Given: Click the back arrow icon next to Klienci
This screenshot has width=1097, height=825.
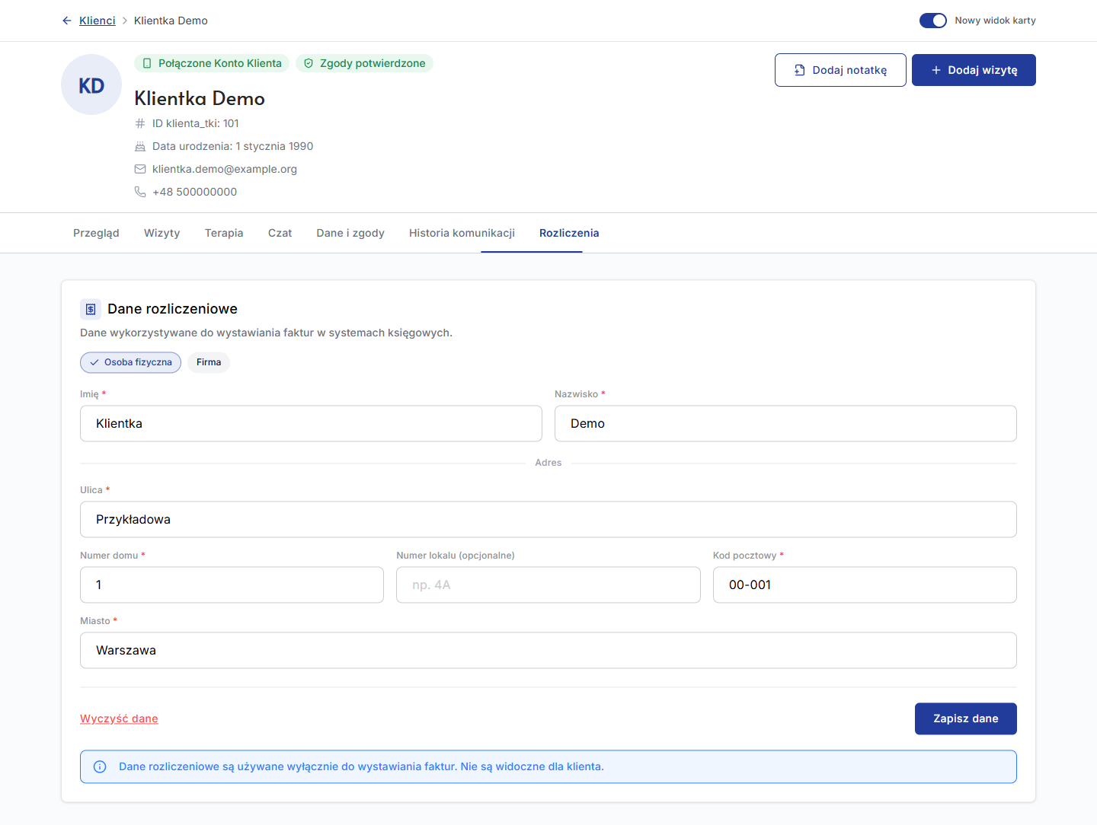Looking at the screenshot, I should [67, 21].
